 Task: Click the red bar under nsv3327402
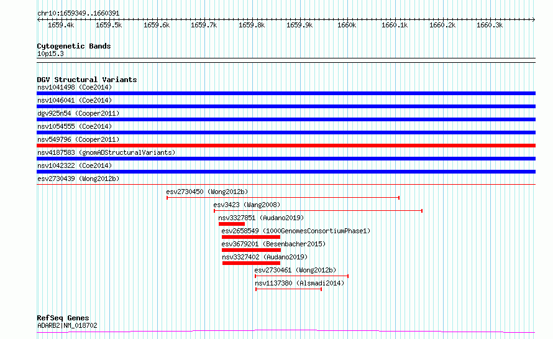252,263
